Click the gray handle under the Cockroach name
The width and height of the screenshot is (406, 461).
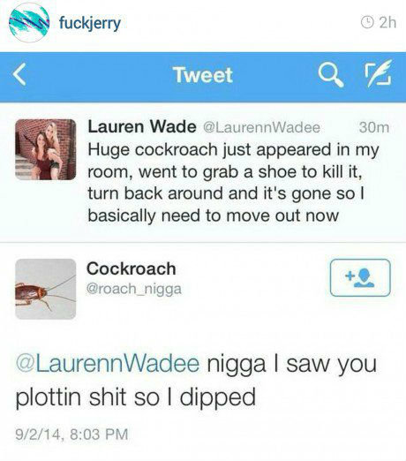pos(134,289)
